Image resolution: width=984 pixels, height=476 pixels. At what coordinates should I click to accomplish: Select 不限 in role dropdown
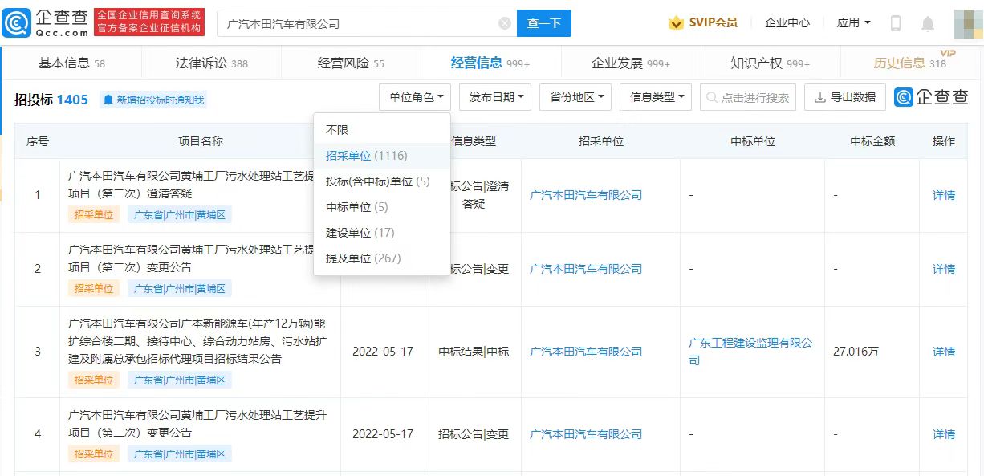pyautogui.click(x=382, y=130)
